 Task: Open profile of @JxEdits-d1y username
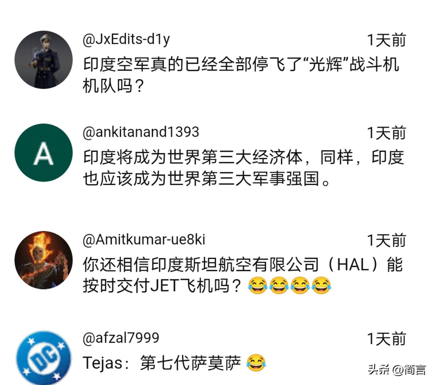(126, 40)
